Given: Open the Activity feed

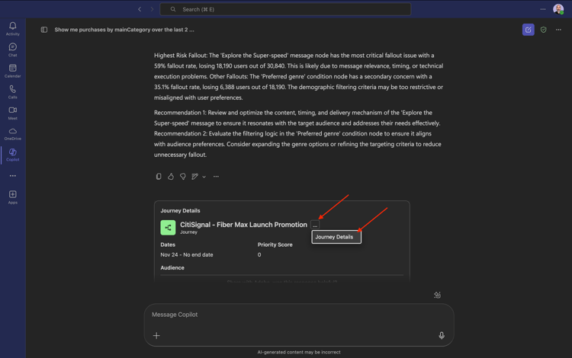Looking at the screenshot, I should point(12,28).
